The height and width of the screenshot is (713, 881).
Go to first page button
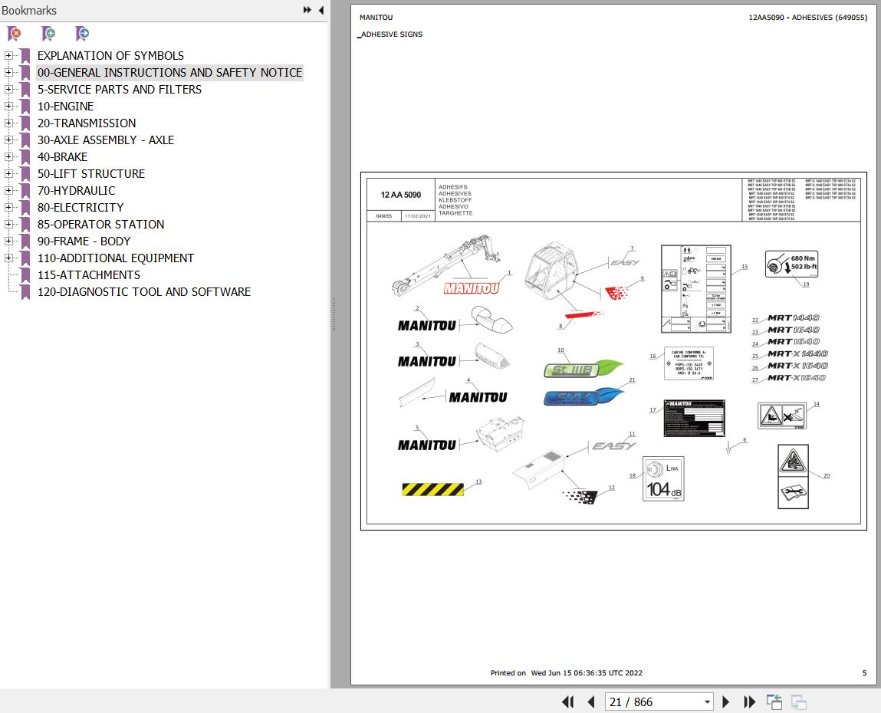pyautogui.click(x=568, y=701)
